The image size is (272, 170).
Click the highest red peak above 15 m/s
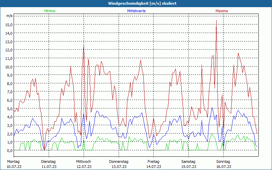point(216,21)
